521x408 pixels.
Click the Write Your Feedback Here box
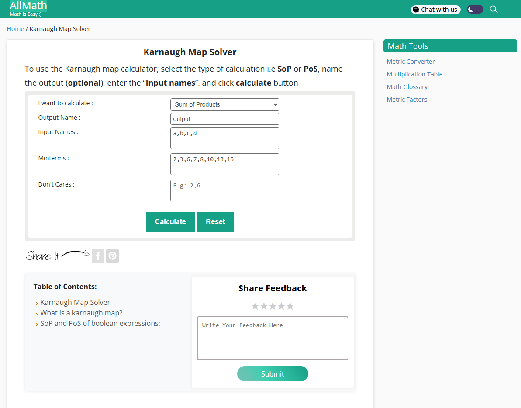[x=273, y=338]
